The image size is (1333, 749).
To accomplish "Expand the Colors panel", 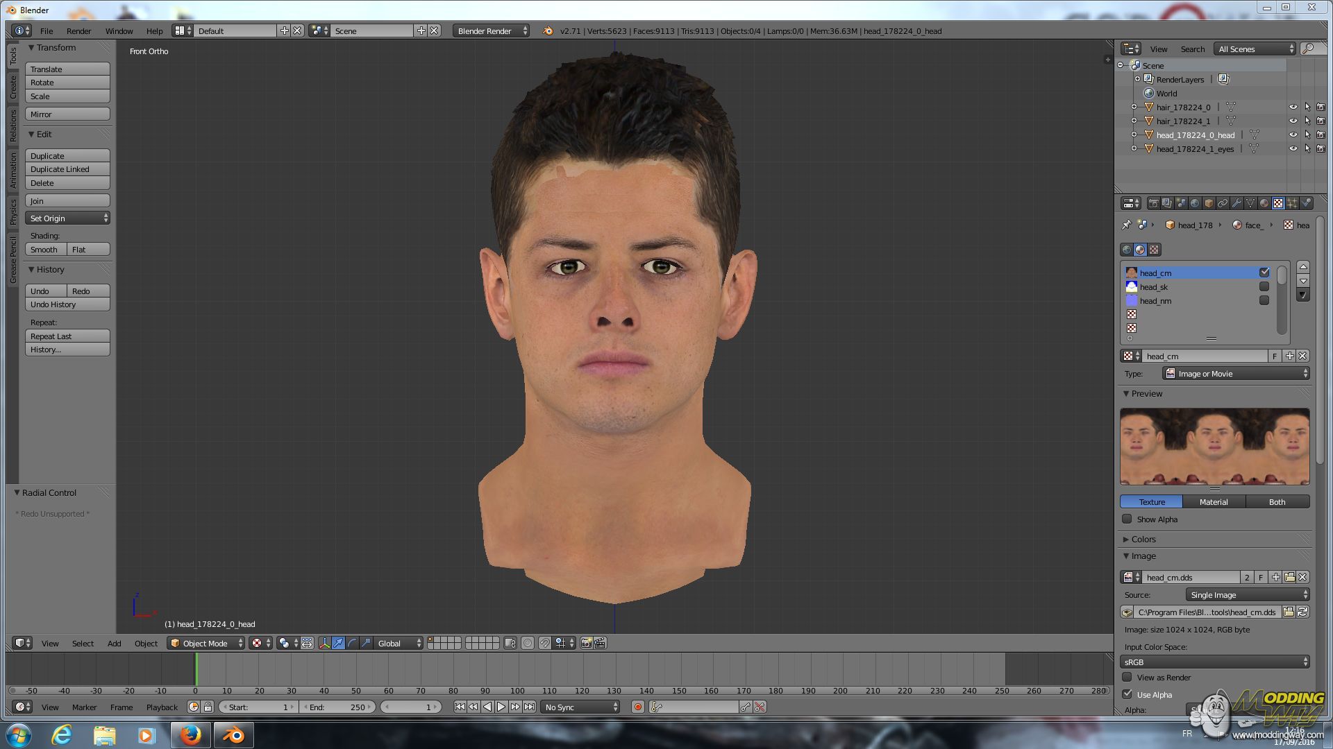I will 1143,540.
